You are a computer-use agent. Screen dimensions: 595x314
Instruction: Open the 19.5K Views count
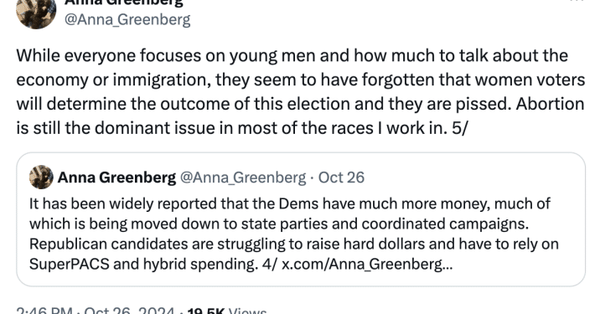(x=227, y=311)
